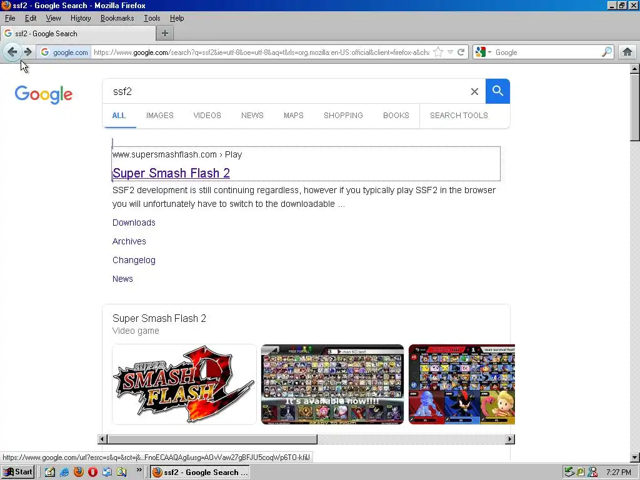Open the Help menu

point(177,18)
